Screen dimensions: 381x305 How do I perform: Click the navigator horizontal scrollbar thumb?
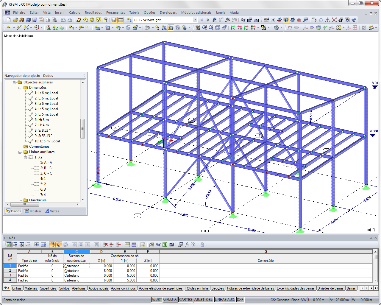click(25, 204)
